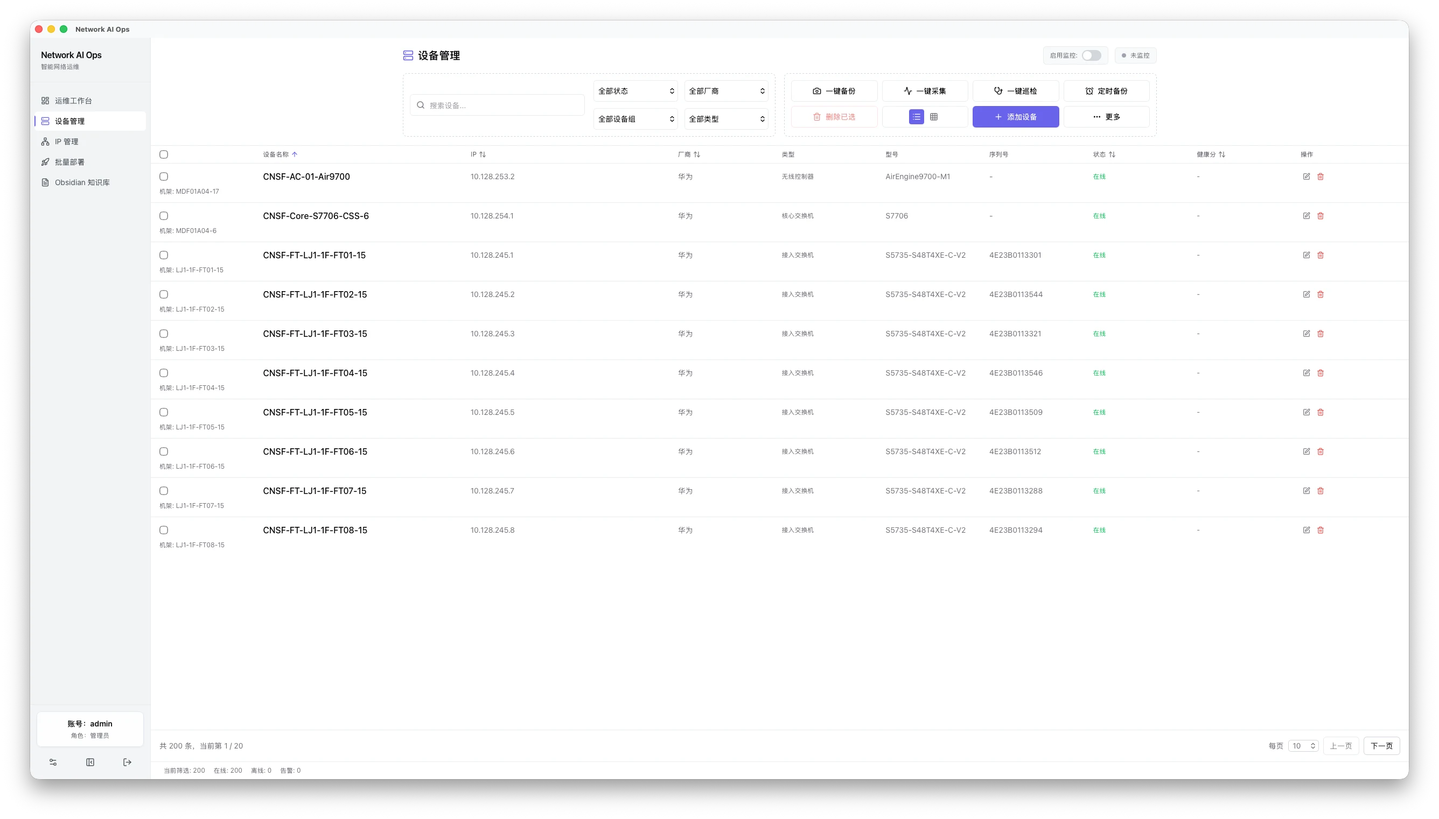This screenshot has height=819, width=1439.
Task: Click the delete icon for CNSF-AC-01-Air9700
Action: click(1321, 176)
